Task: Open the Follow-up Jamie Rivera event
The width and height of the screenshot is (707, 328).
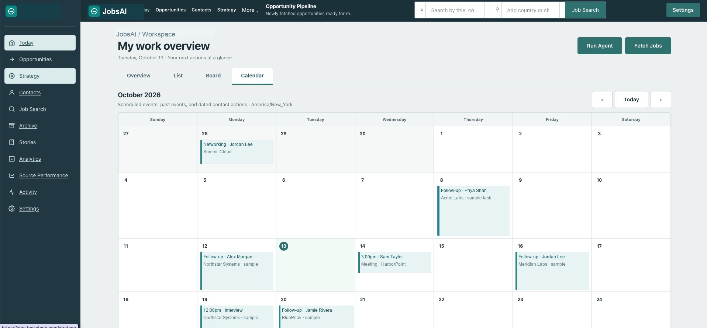Action: [316, 317]
